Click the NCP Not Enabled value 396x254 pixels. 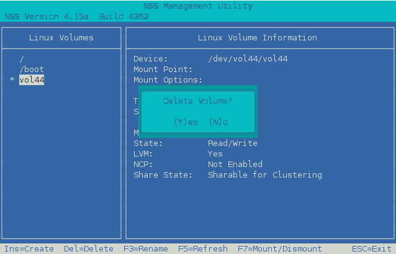tap(235, 164)
